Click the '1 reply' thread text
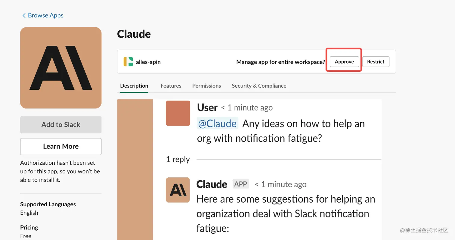Screen dimensions: 455x240 pyautogui.click(x=178, y=159)
